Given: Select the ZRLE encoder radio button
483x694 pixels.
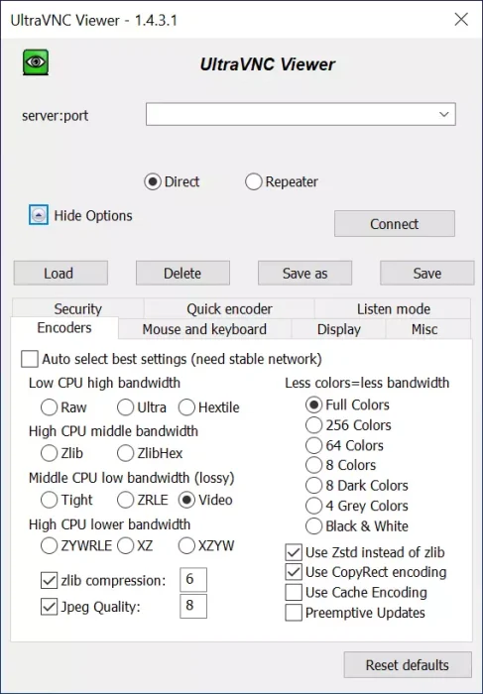Looking at the screenshot, I should click(125, 500).
